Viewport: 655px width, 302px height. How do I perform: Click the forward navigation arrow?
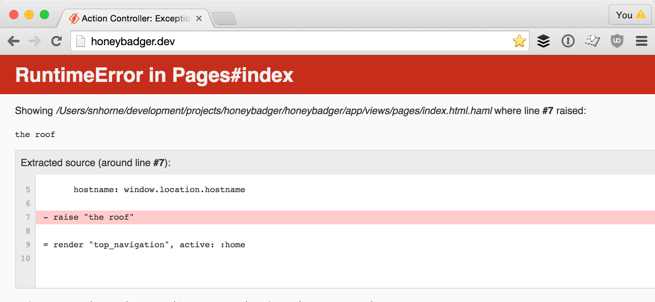[x=35, y=41]
